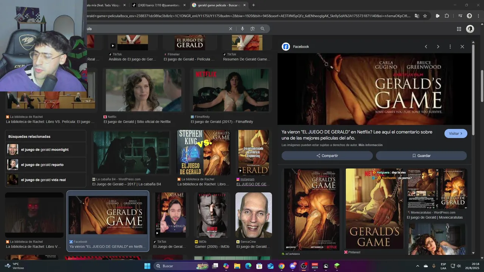Viewport: 484px width, 272px height.
Task: Open Google account avatar on page
Action: 470,29
